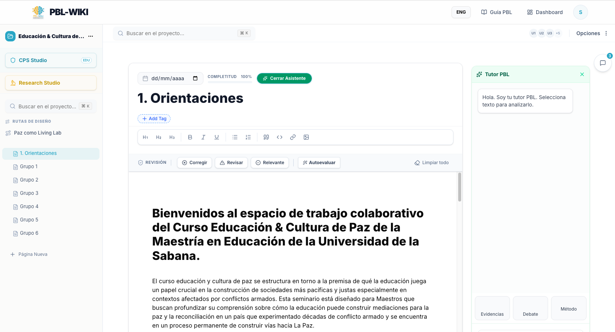615x332 pixels.
Task: Open the project three-dot menu
Action: point(91,36)
